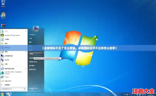The image size is (156, 96).
Task: Open the network signal tray icon
Action: coord(142,95)
